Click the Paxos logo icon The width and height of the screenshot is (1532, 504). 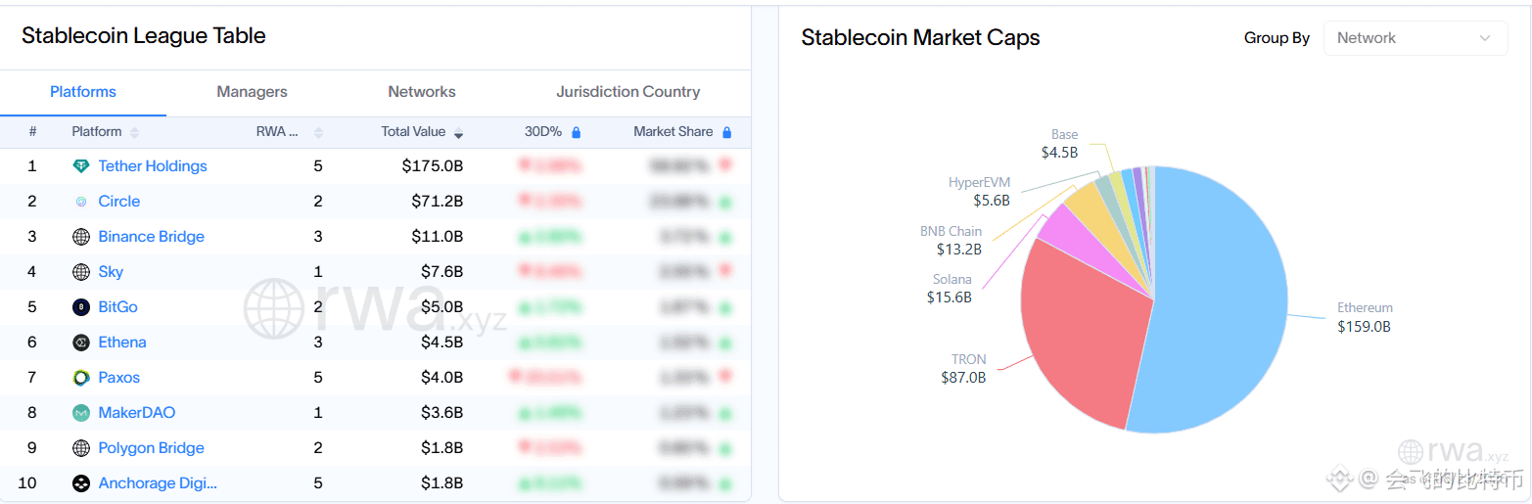click(x=81, y=378)
